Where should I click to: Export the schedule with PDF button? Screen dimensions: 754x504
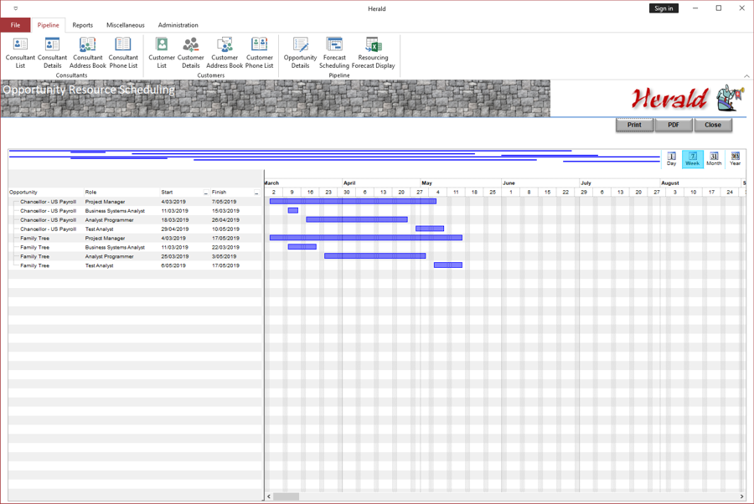click(x=674, y=125)
